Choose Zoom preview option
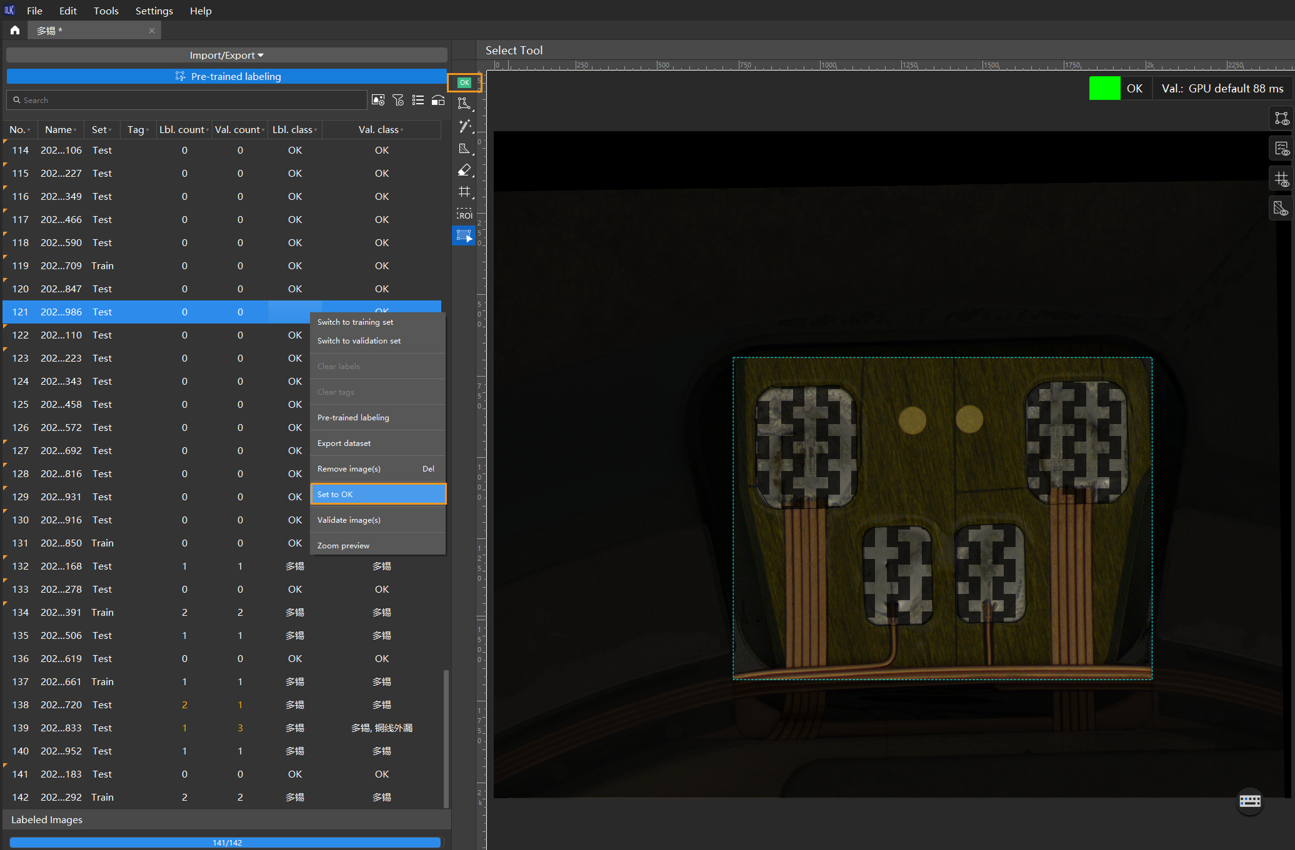This screenshot has height=850, width=1295. 377,545
